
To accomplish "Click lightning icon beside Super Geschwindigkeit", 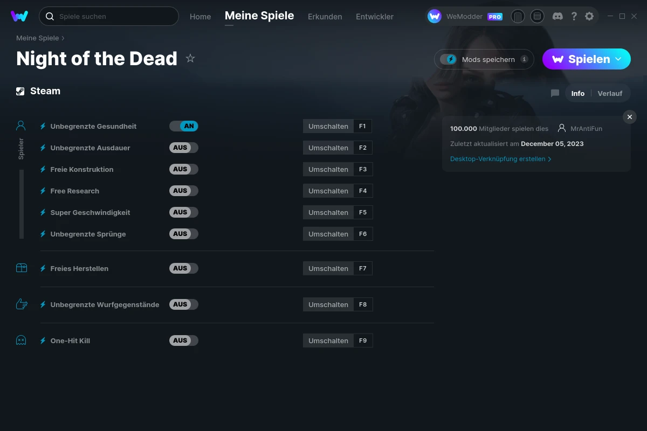I will click(43, 212).
